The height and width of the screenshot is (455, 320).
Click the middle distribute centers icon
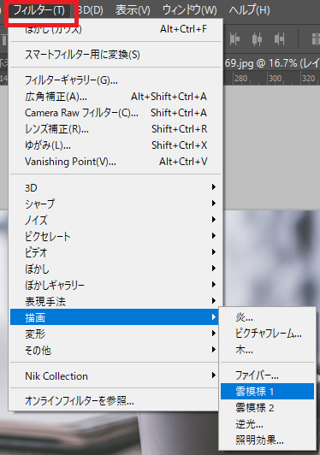(257, 38)
